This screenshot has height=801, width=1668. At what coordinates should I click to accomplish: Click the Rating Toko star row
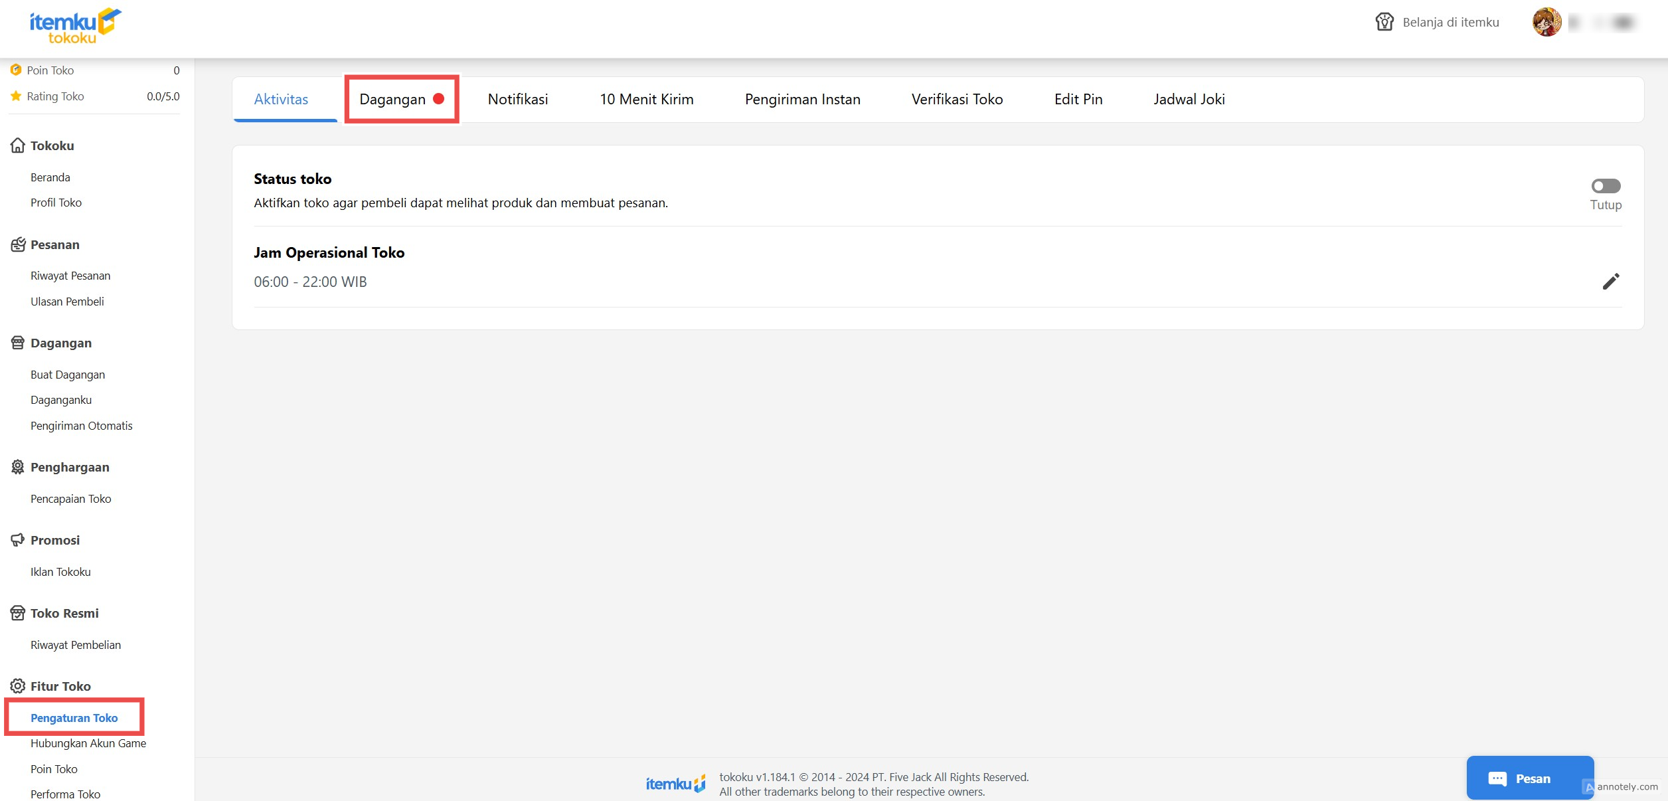[x=94, y=96]
